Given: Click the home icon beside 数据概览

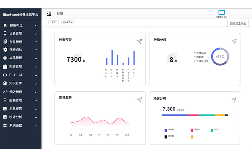Looking at the screenshot, I should (5, 25).
